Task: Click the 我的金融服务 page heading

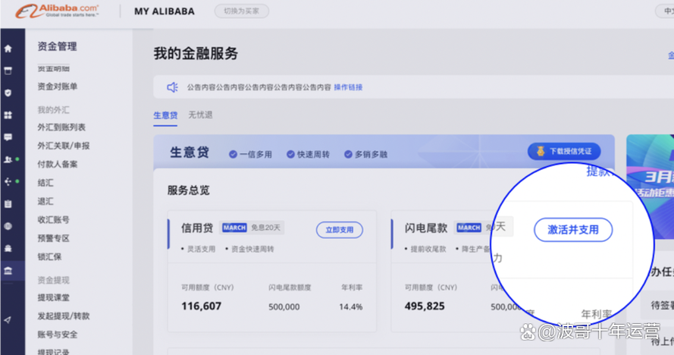Action: 196,54
